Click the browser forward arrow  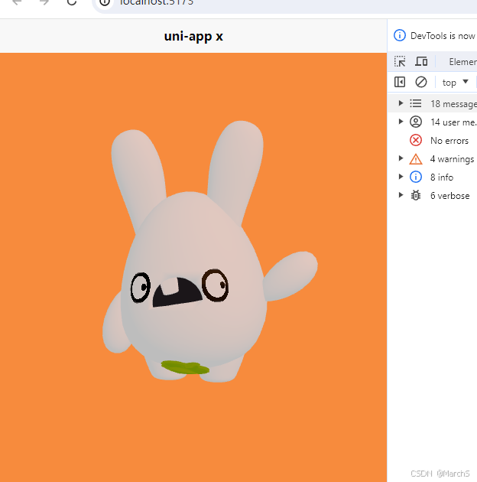coord(44,2)
